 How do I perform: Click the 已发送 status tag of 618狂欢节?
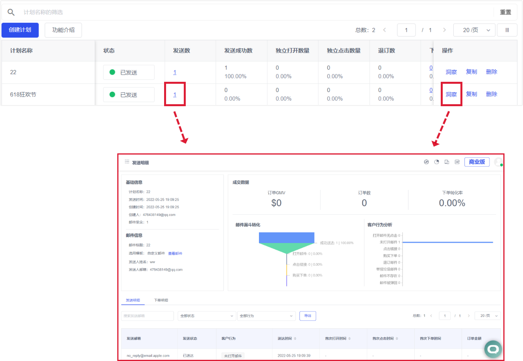coord(129,95)
